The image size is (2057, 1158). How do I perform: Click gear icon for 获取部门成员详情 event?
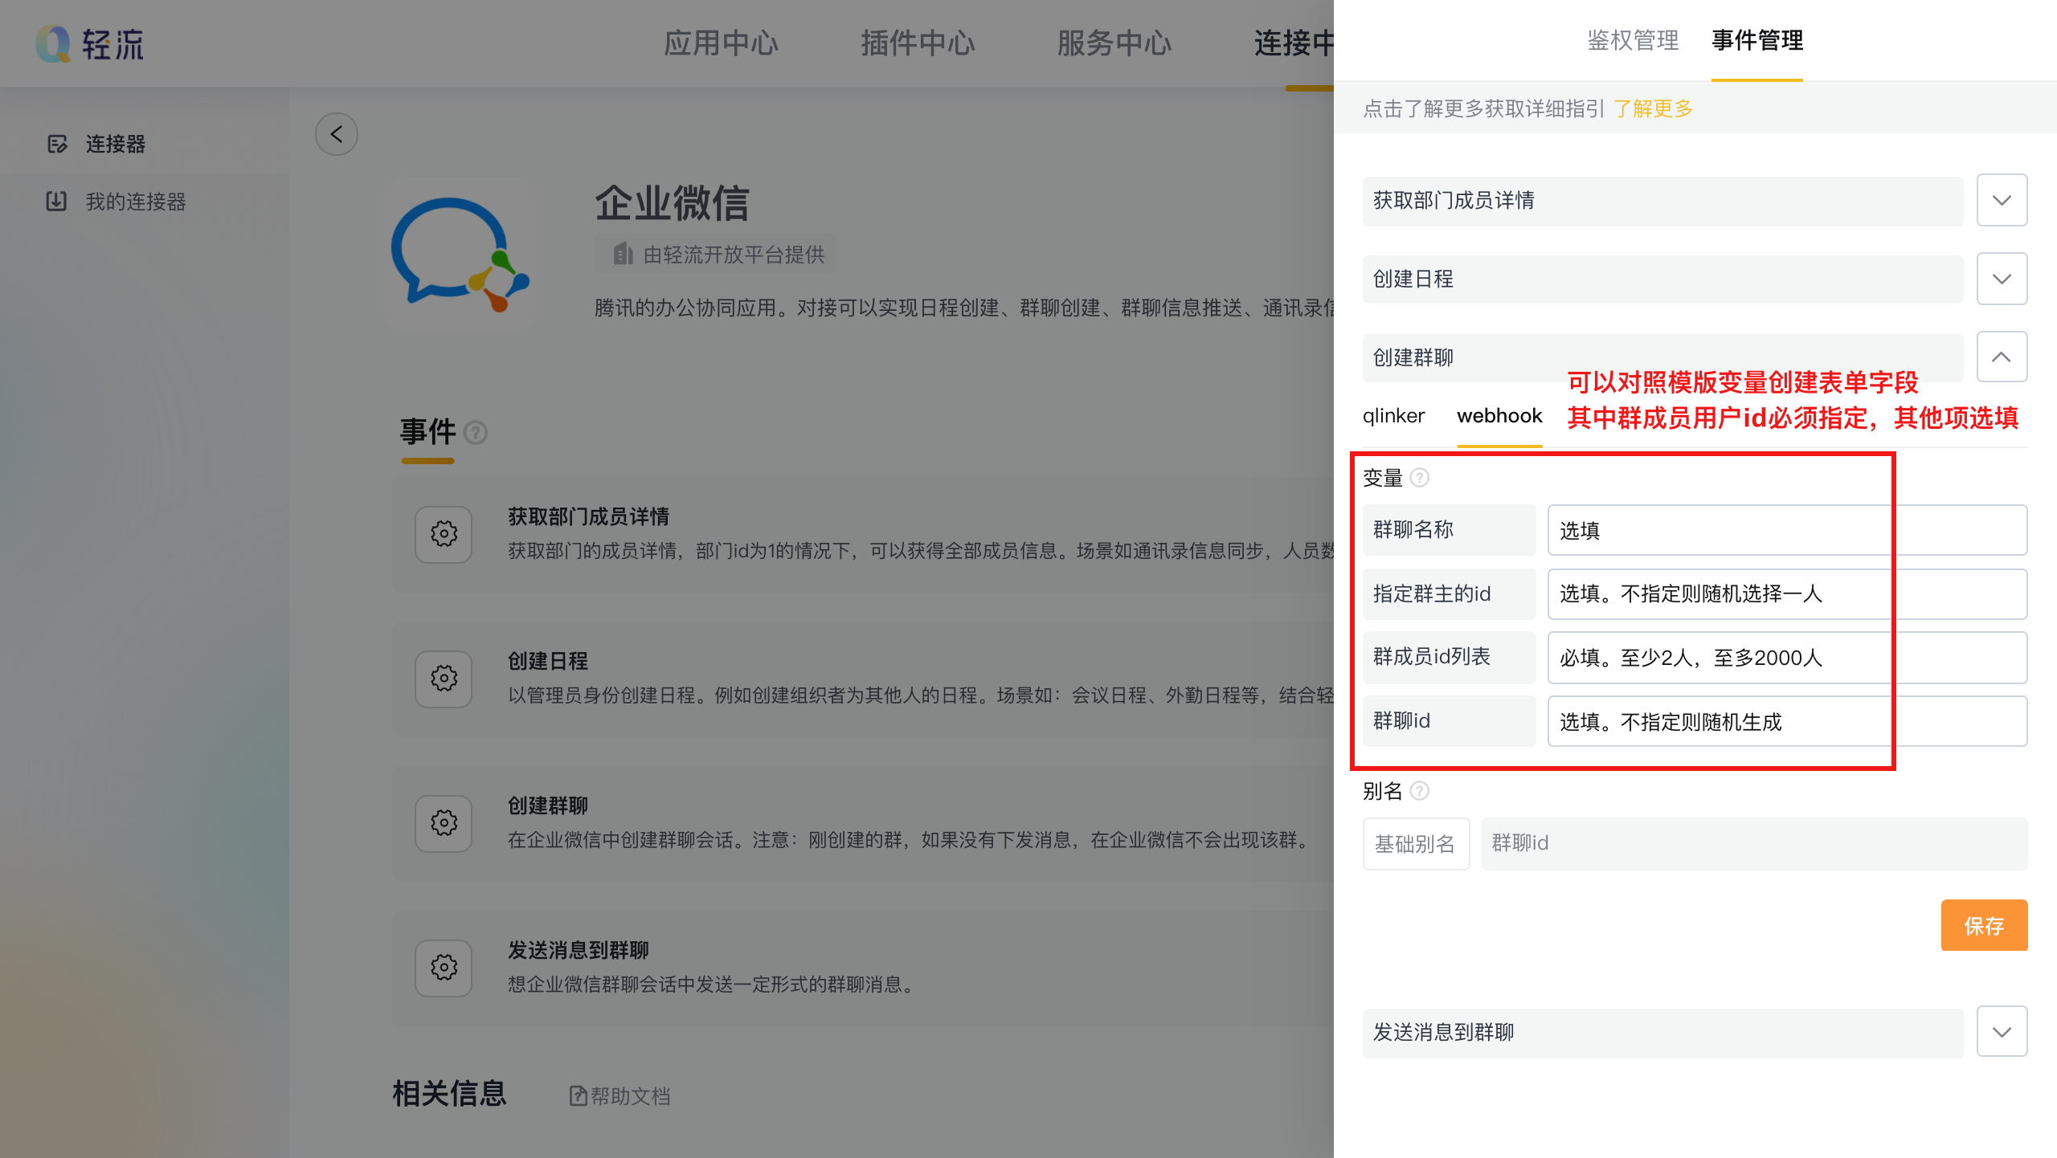coord(444,534)
